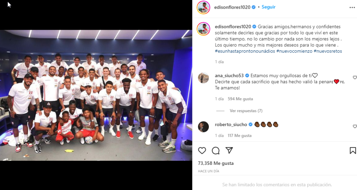Screen dimensions: 357x190
Task: Open hashtag #nuevocomienzo
Action: click(x=294, y=51)
